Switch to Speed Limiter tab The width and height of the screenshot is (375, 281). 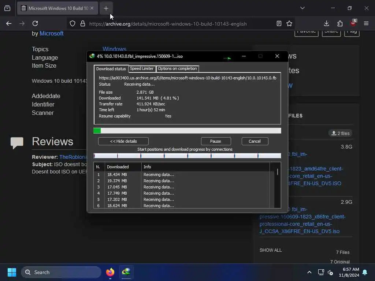pos(142,68)
